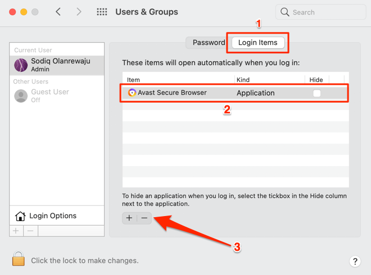Click the Login Options house icon

point(20,216)
